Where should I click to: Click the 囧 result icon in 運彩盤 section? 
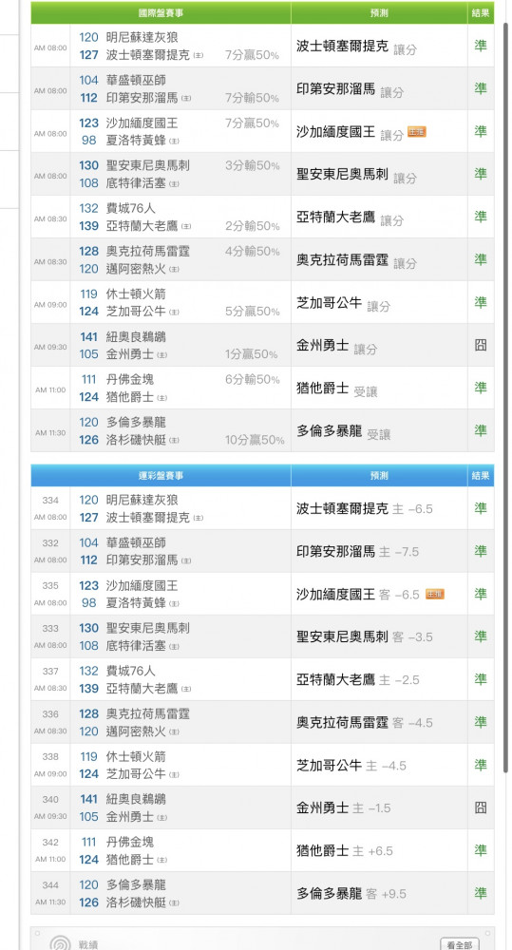click(x=481, y=807)
